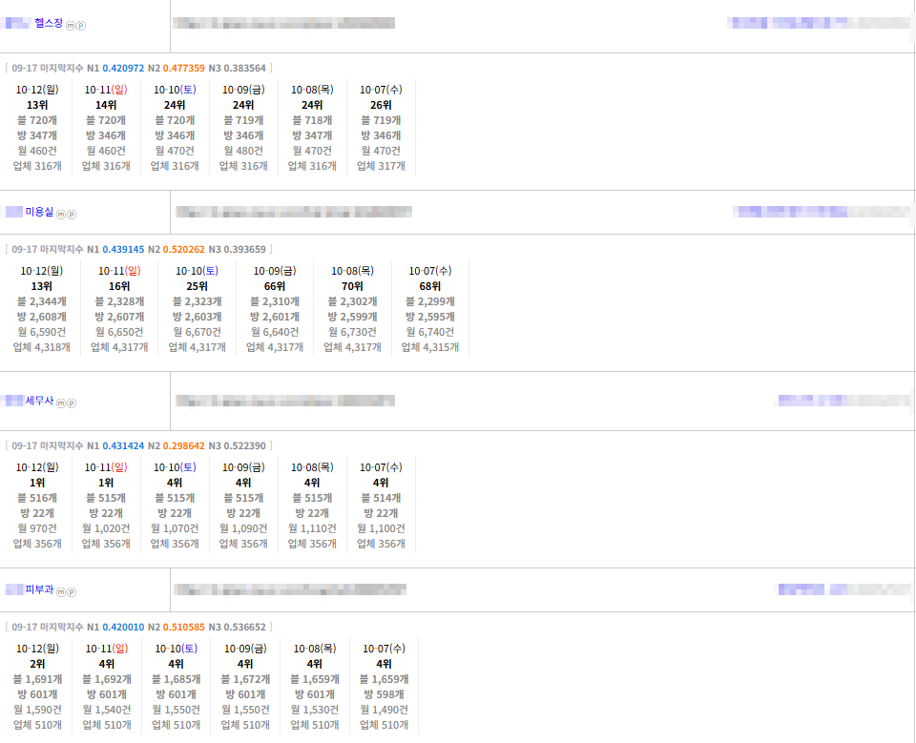Click the N3 value 0.393659
Viewport: 916px width, 743px height.
pos(245,250)
